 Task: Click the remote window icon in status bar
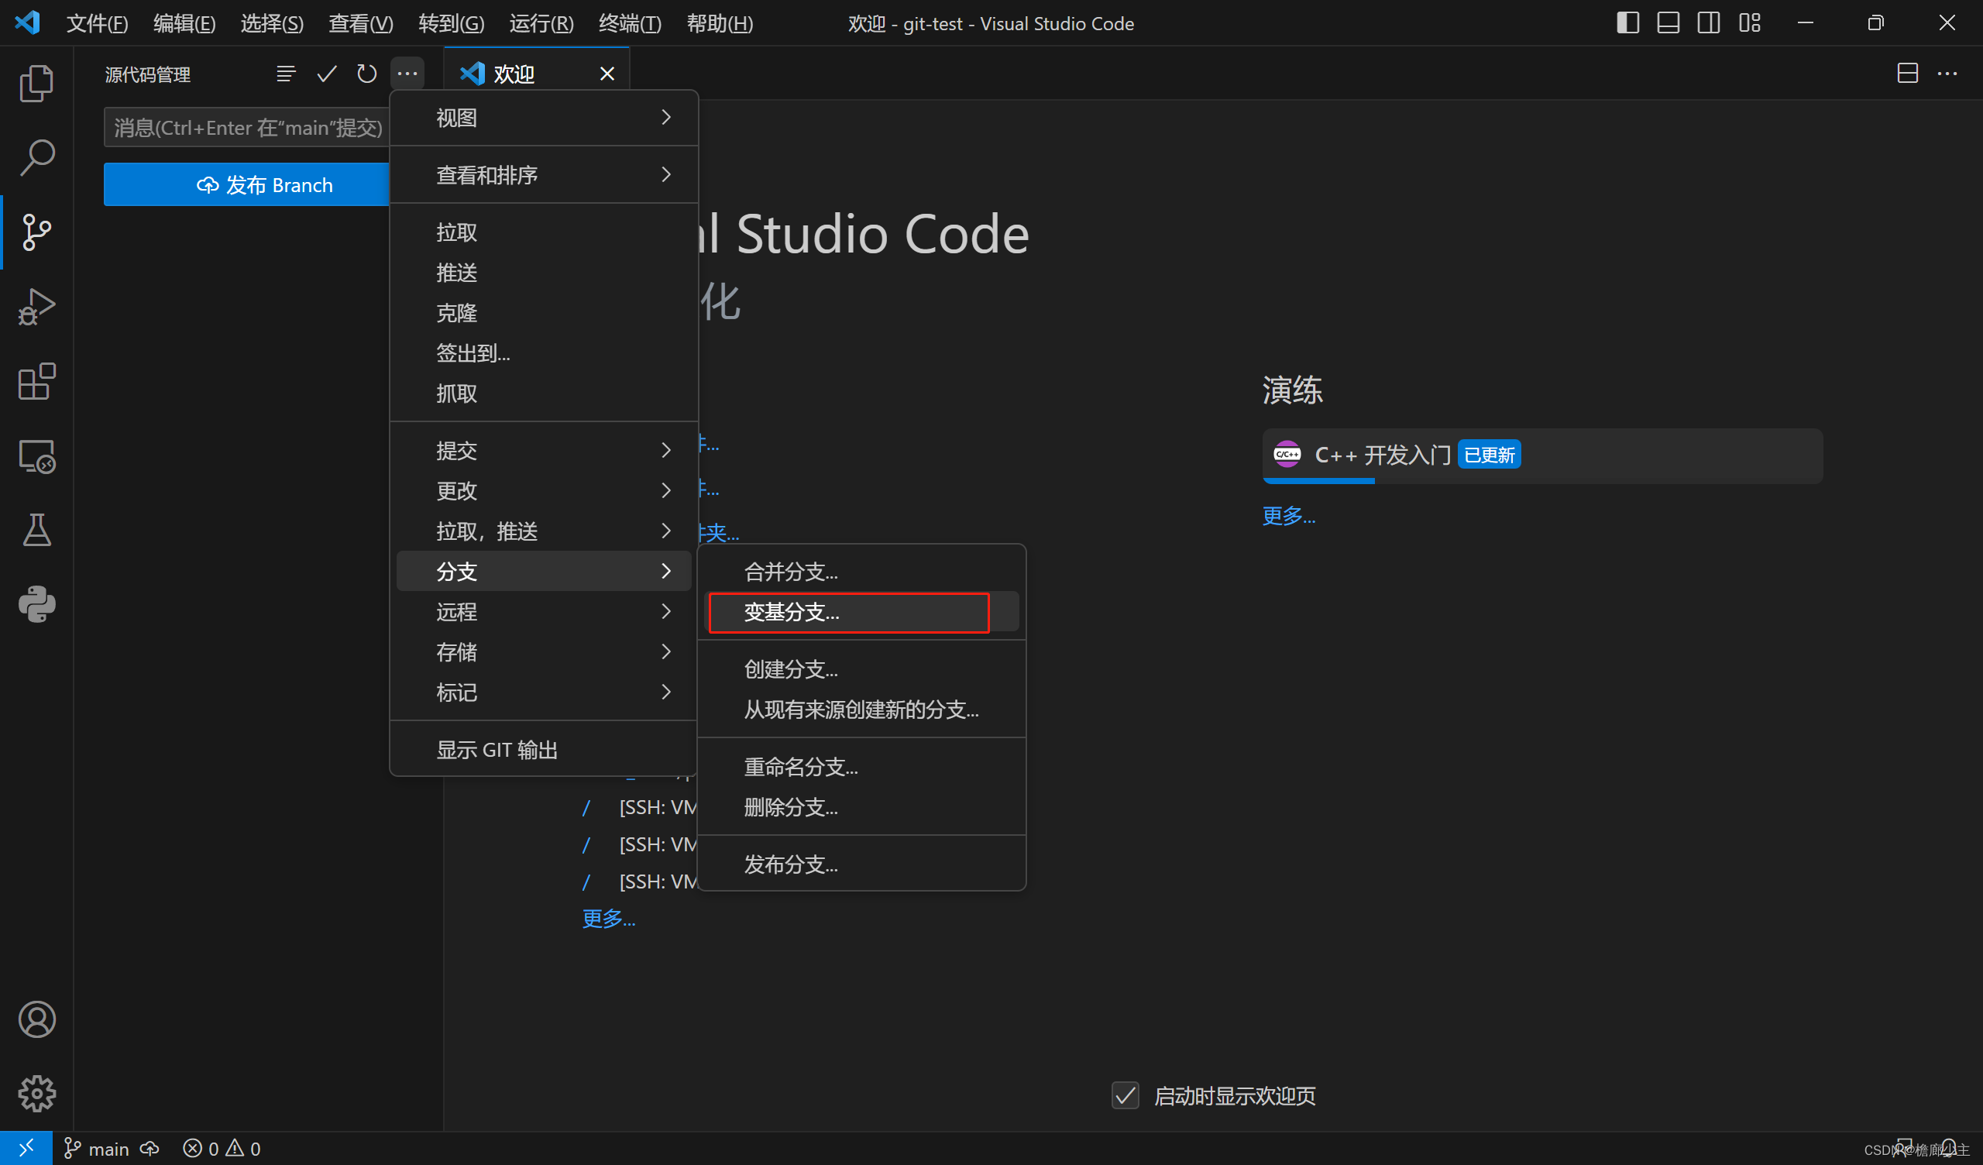pos(26,1149)
